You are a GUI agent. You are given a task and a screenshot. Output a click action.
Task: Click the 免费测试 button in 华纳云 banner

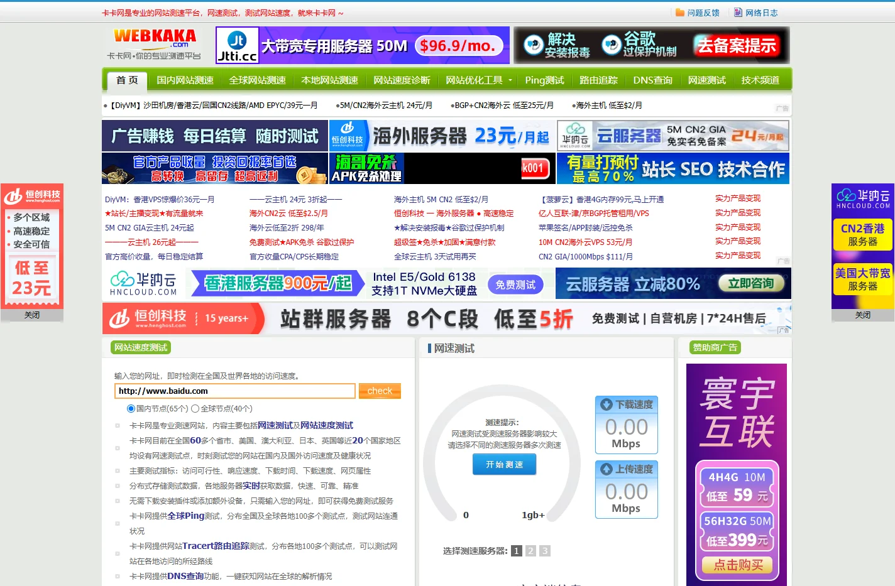[515, 285]
